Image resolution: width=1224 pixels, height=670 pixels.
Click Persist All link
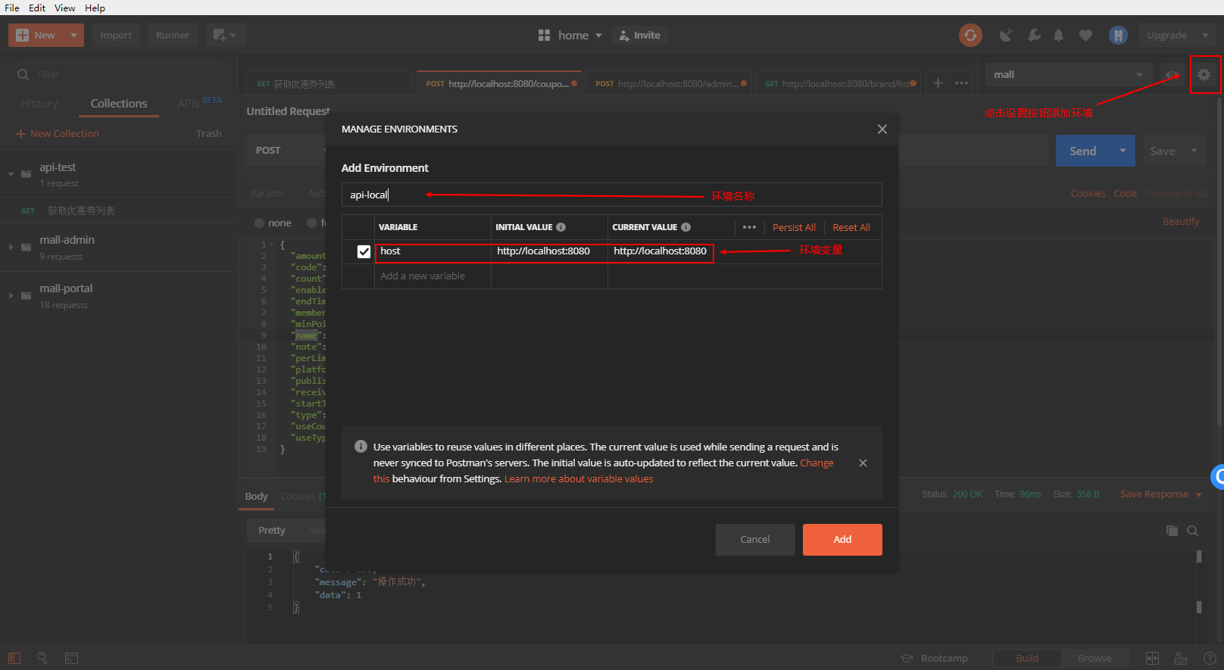point(794,227)
